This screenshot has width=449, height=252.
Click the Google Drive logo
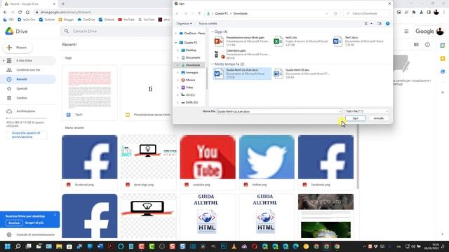pos(16,31)
